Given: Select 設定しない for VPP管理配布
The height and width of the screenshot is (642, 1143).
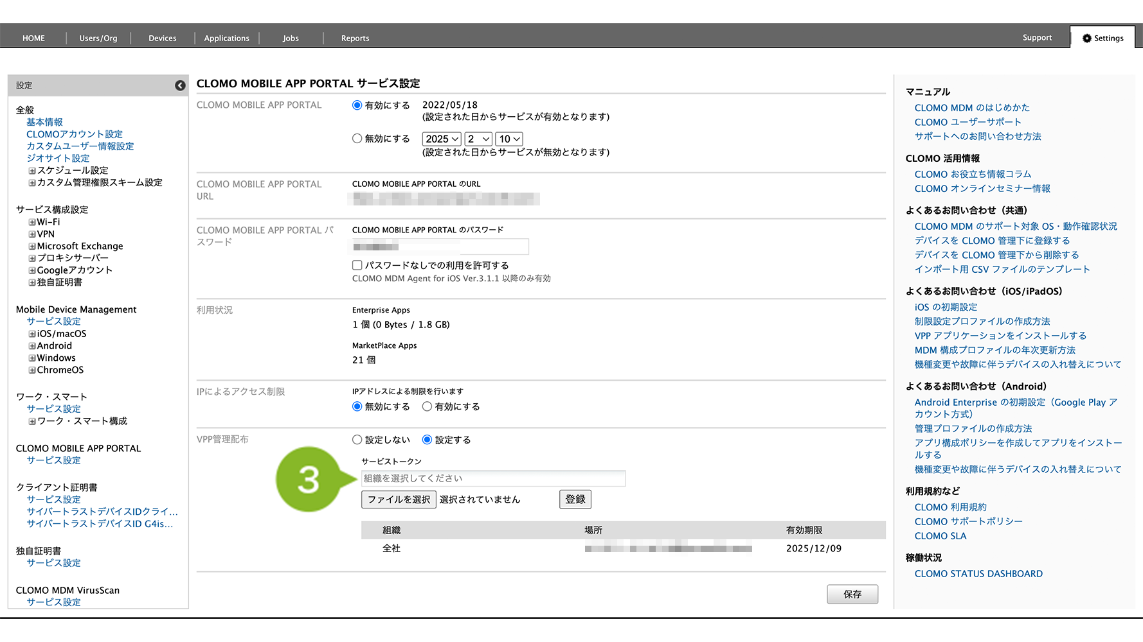Looking at the screenshot, I should (357, 440).
